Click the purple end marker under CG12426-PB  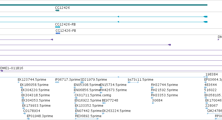[52, 40]
